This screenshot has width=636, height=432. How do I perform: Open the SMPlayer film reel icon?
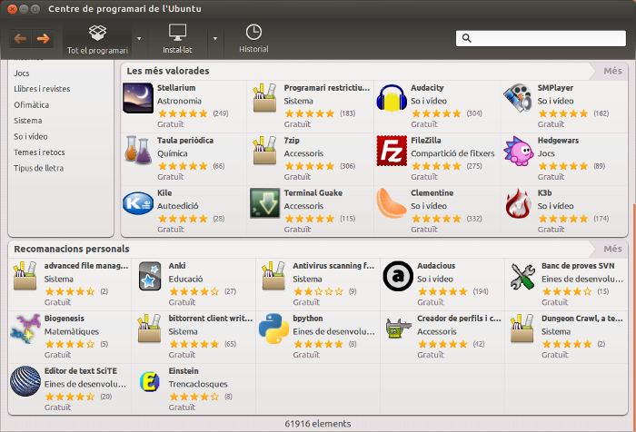click(518, 98)
